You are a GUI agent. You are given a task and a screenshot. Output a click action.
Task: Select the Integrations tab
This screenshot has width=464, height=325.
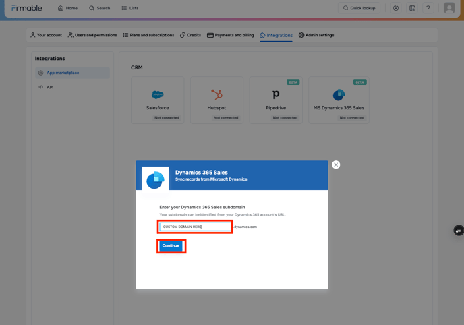coord(276,35)
